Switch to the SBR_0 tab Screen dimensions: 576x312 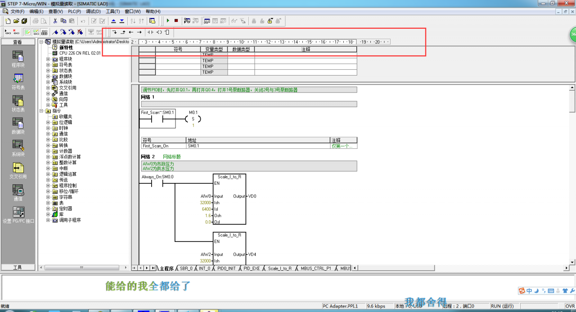point(186,268)
